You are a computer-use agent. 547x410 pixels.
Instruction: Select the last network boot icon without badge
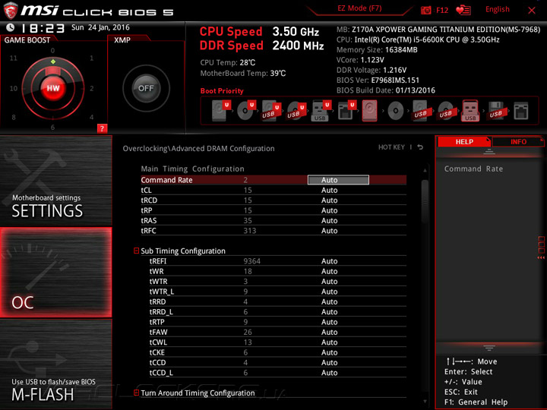521,111
